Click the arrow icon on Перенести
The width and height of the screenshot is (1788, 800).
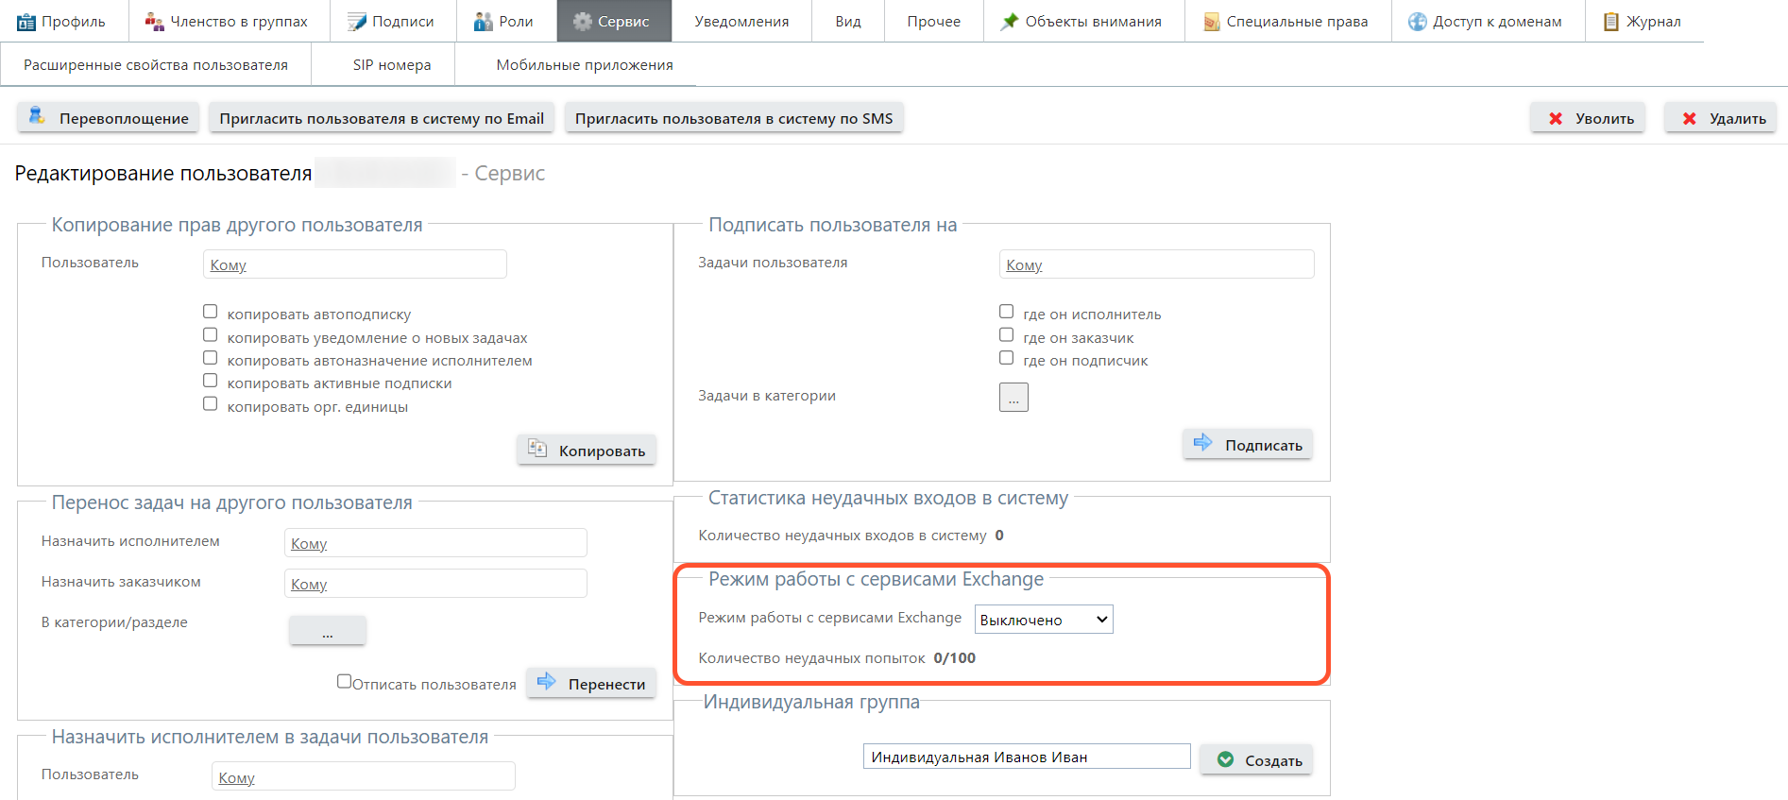pyautogui.click(x=546, y=681)
